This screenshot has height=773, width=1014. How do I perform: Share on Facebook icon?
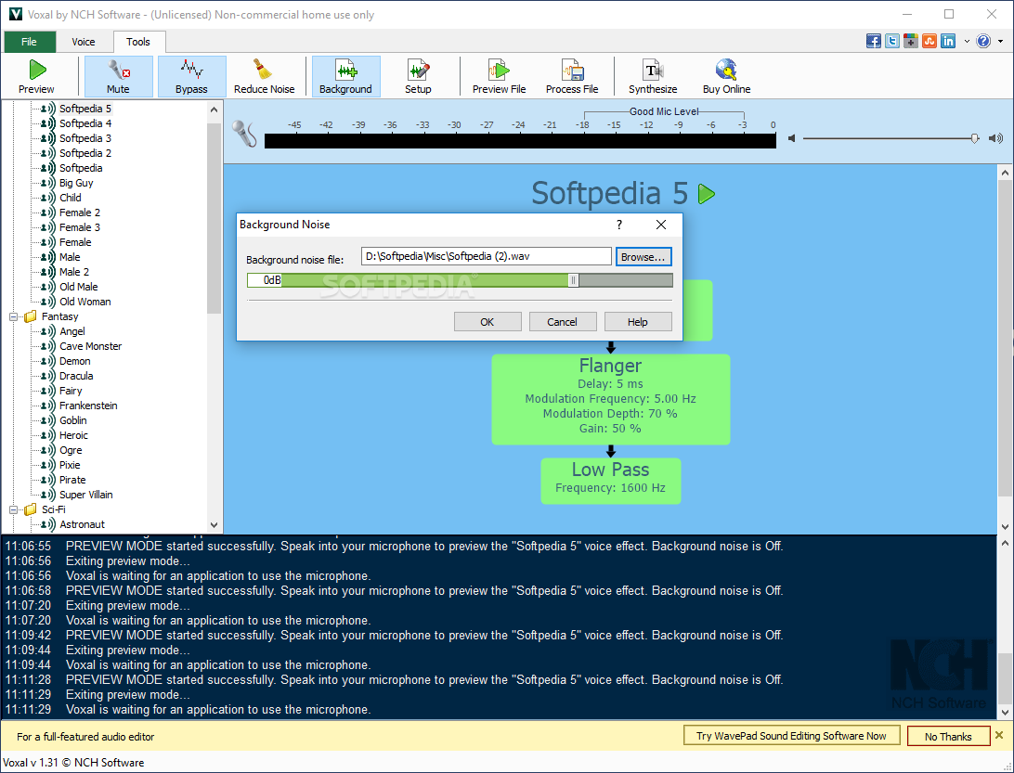874,42
